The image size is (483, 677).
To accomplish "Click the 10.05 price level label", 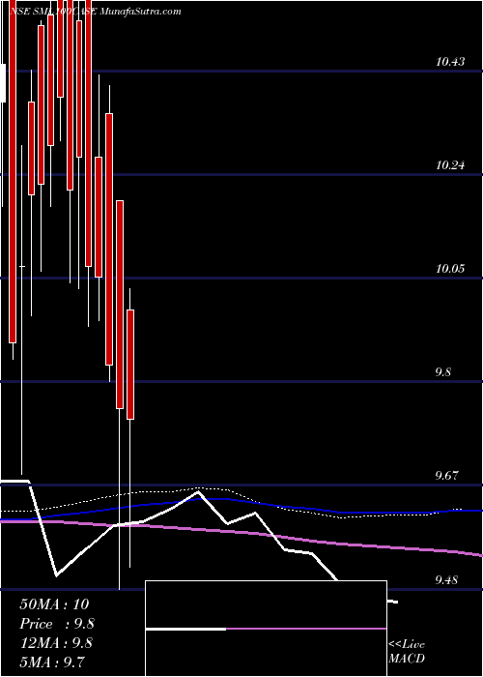I will tap(450, 269).
